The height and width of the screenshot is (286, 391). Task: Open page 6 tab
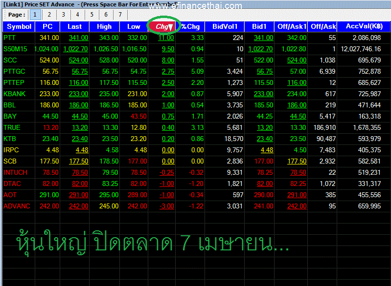(x=106, y=15)
